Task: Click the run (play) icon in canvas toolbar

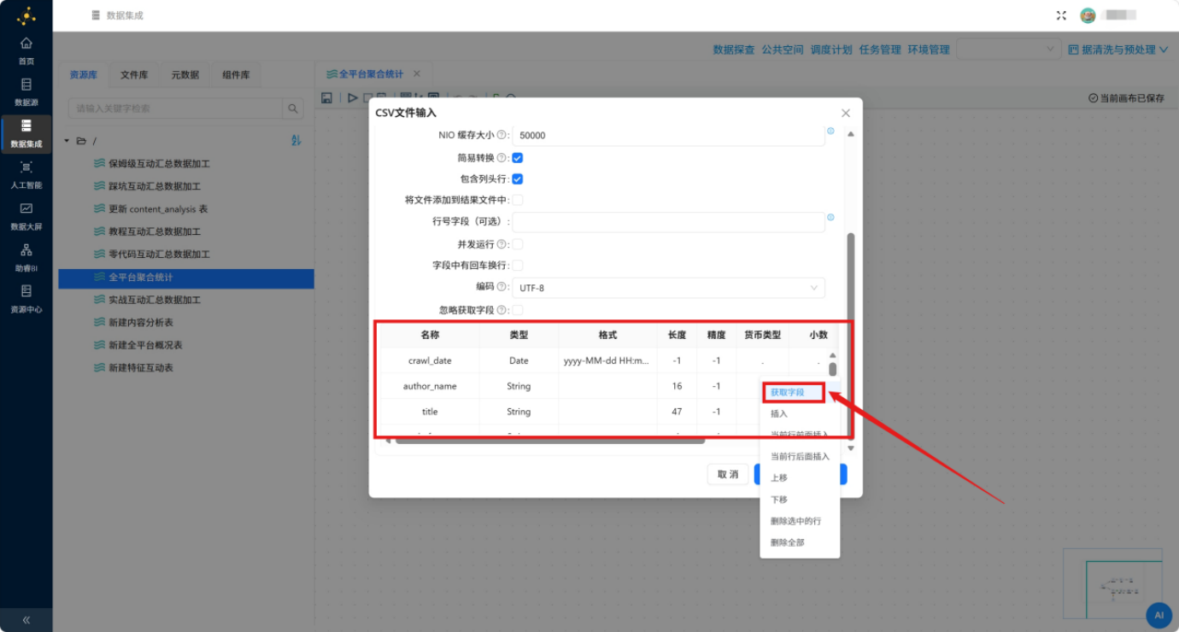Action: pos(353,98)
